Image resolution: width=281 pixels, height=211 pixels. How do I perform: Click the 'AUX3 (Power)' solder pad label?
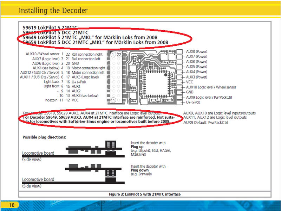[x=197, y=77]
